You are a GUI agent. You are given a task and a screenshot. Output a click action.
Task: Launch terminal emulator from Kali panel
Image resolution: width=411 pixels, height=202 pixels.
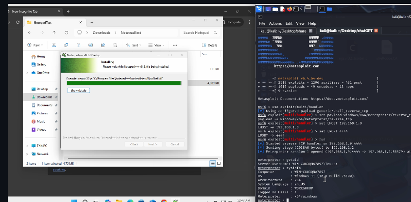click(296, 9)
